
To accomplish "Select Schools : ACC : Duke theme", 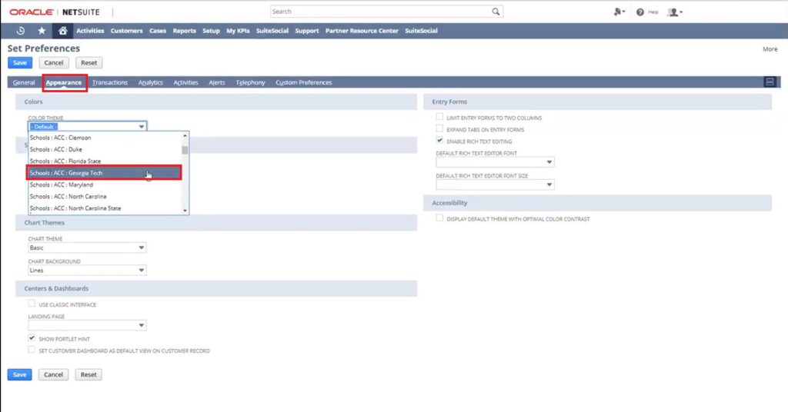I will pyautogui.click(x=105, y=149).
